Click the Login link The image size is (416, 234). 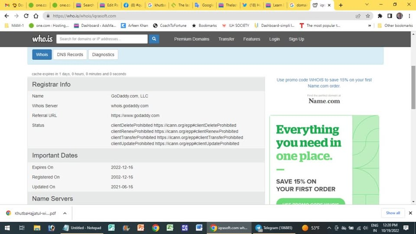[x=274, y=39]
